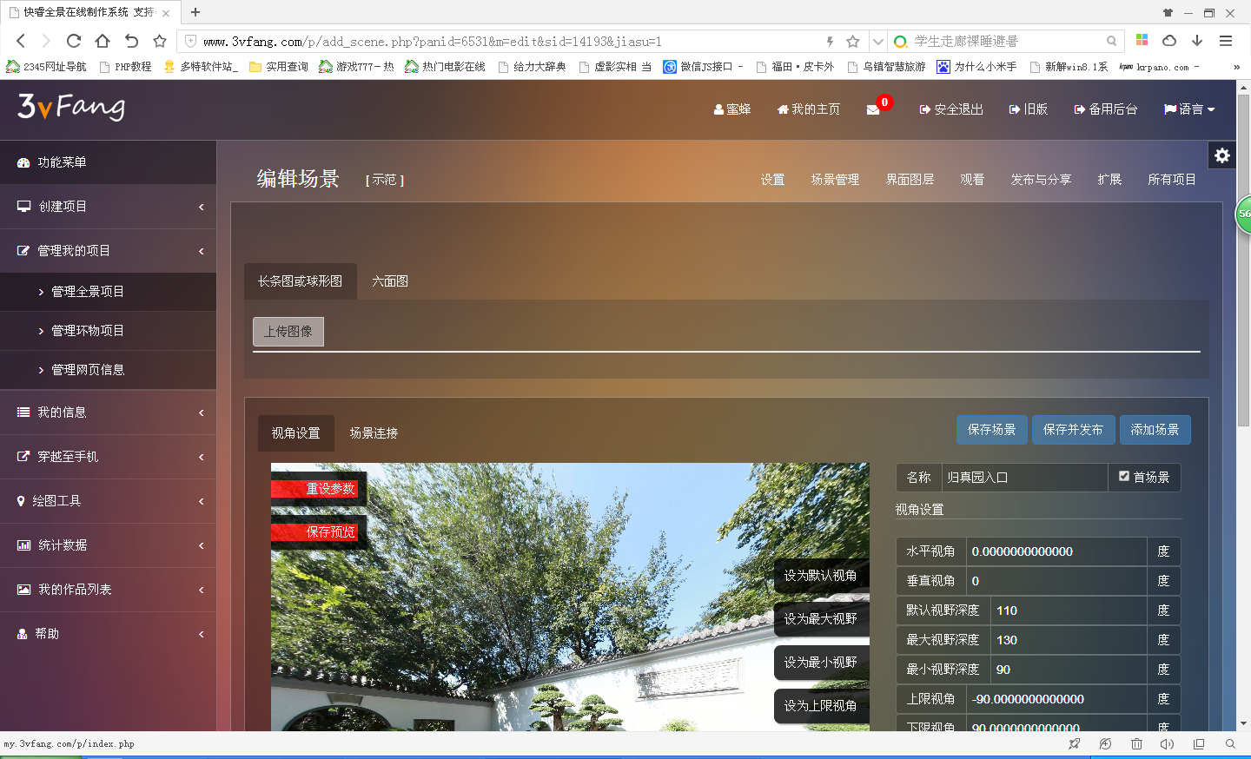Click the 保存场景 button
Viewport: 1251px width, 759px height.
[992, 430]
